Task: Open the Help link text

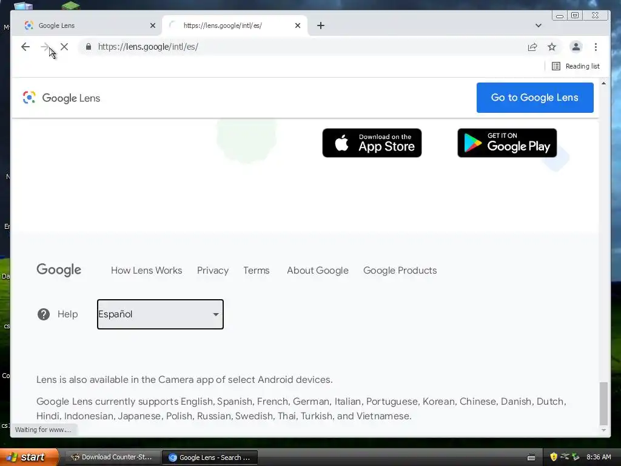Action: pyautogui.click(x=68, y=314)
